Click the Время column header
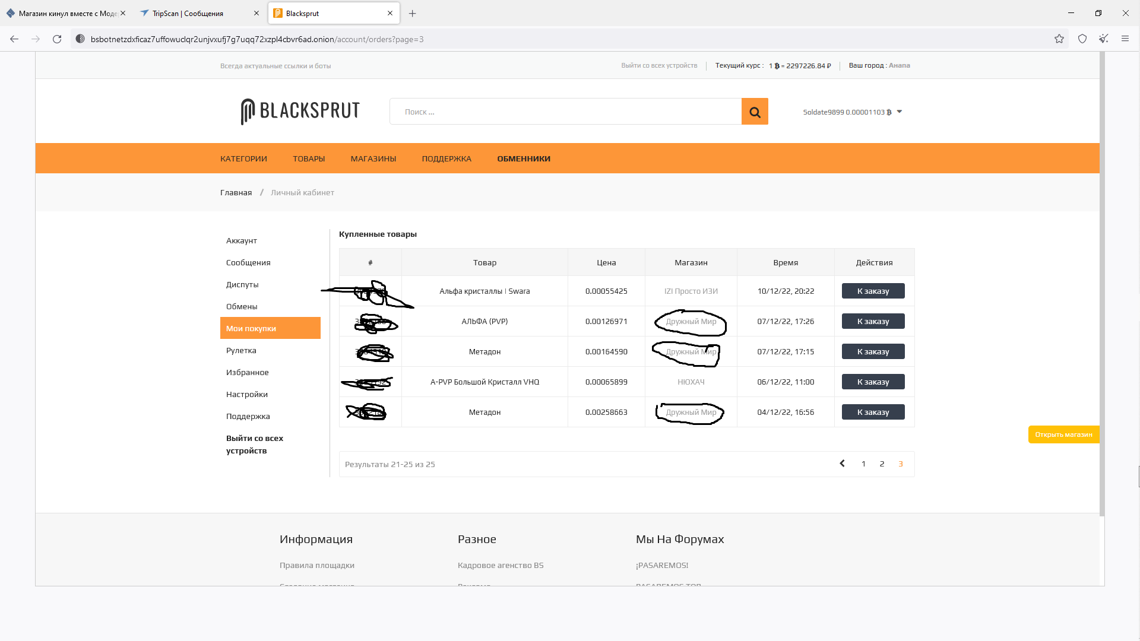Screen dimensions: 1140x641 point(786,262)
